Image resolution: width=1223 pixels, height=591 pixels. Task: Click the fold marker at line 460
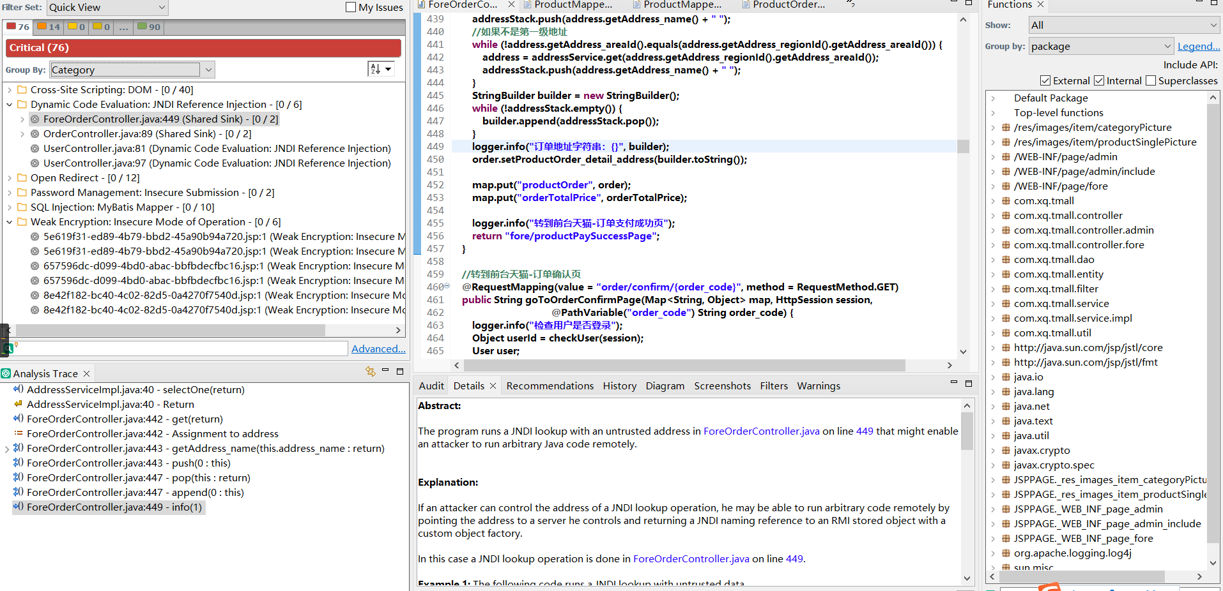pyautogui.click(x=447, y=286)
